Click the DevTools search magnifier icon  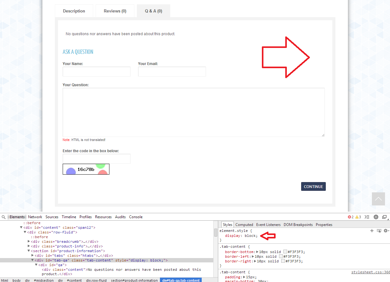(x=3, y=217)
